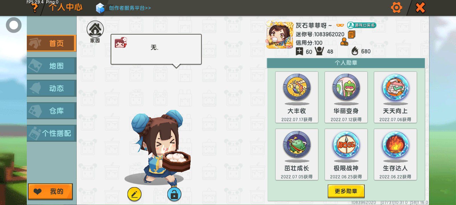Open the 动态 tab

click(x=52, y=88)
